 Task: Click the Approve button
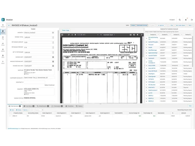click(x=161, y=25)
